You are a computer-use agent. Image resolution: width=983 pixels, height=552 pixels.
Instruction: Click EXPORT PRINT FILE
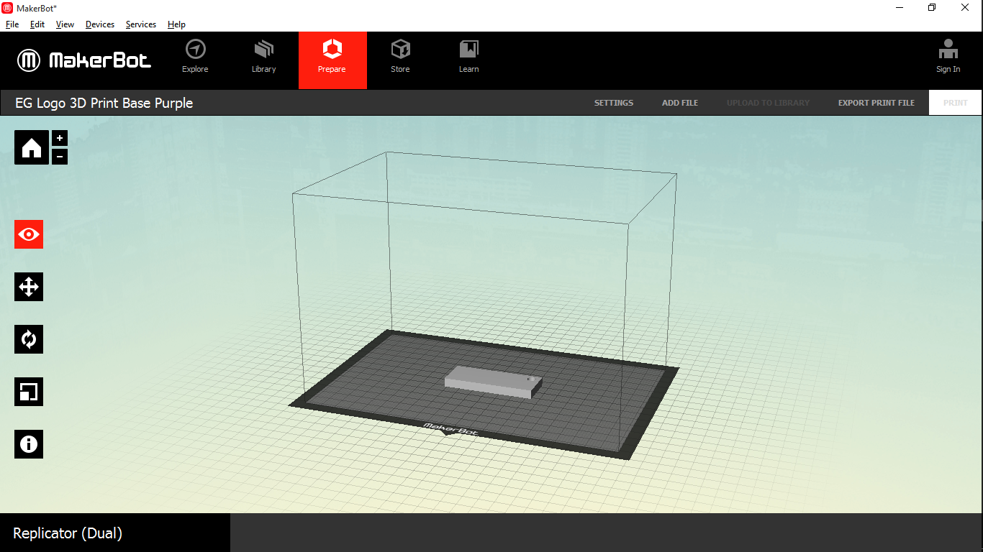(876, 103)
